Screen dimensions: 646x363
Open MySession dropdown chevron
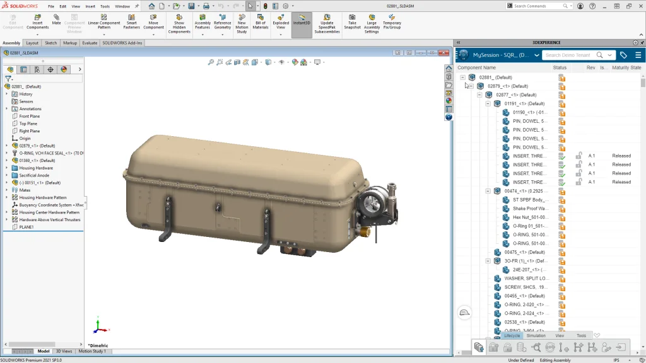point(537,55)
